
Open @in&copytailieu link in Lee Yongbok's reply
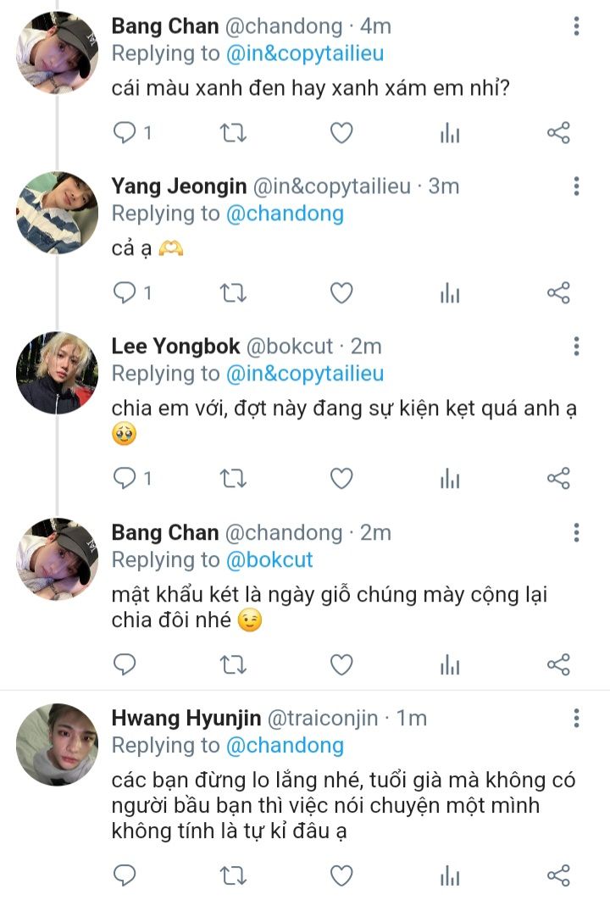coord(305,373)
